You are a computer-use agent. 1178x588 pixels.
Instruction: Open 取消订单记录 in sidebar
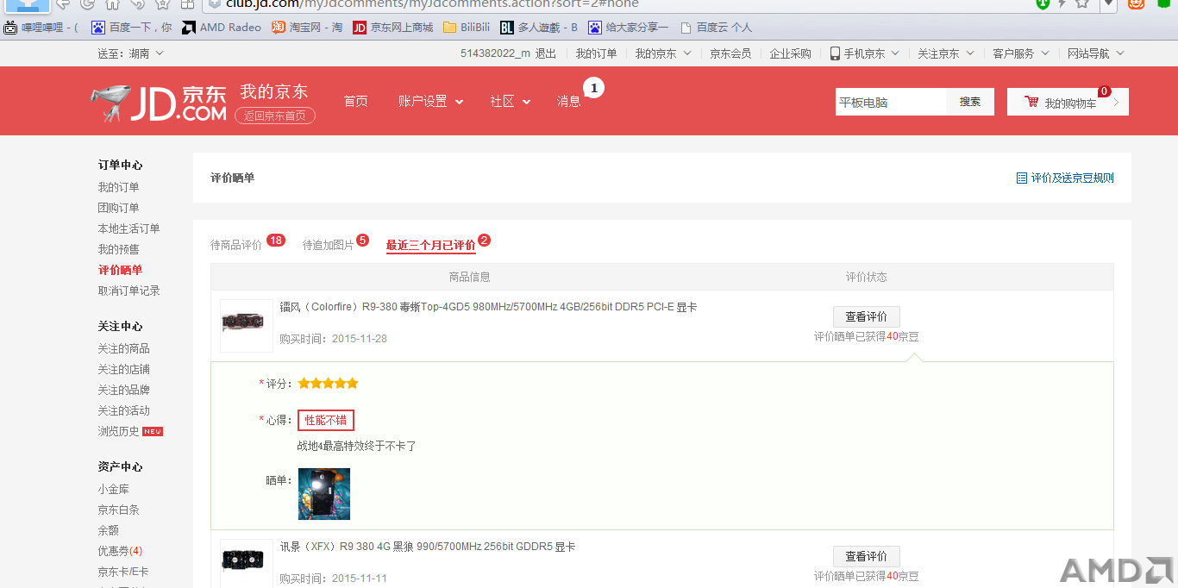click(129, 291)
